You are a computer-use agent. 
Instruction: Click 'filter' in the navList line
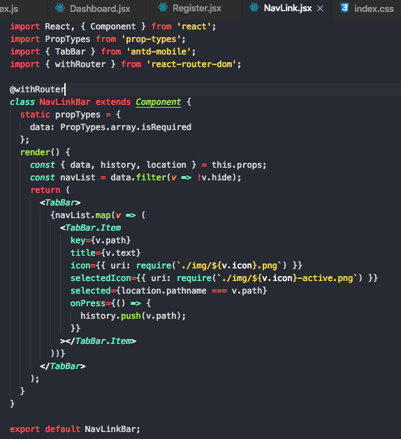[x=151, y=178]
